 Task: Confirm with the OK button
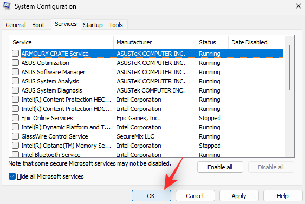coord(151,196)
